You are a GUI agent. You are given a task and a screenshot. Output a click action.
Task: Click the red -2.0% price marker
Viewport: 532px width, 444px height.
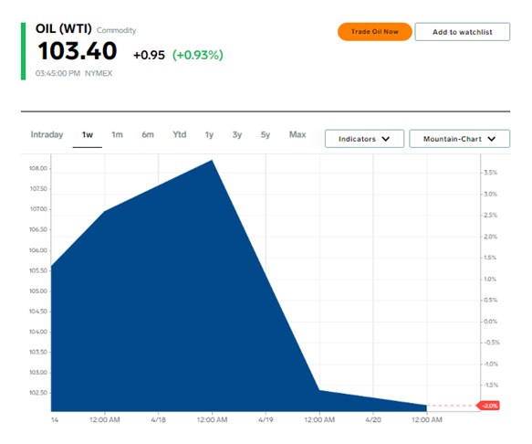[488, 406]
